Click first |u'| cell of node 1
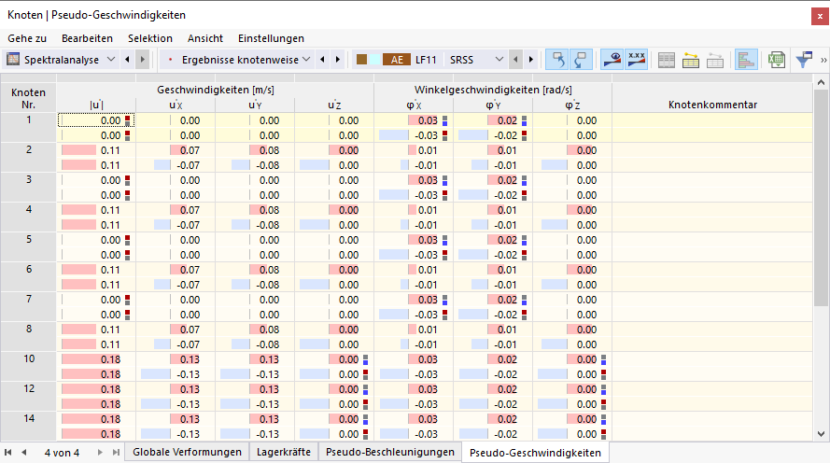 96,120
